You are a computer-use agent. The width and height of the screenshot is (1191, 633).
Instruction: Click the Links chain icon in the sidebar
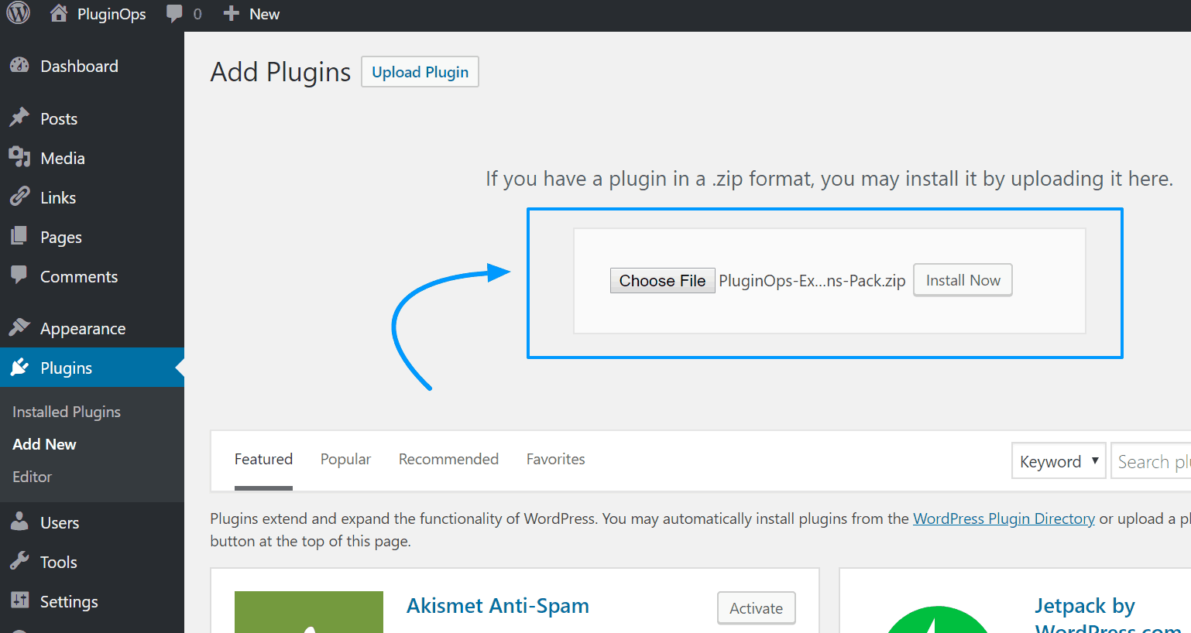coord(20,197)
